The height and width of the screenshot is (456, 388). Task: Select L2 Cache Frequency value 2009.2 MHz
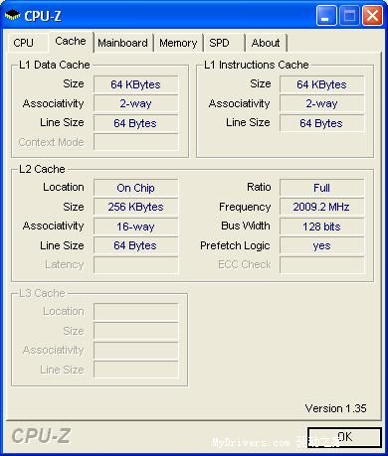321,207
